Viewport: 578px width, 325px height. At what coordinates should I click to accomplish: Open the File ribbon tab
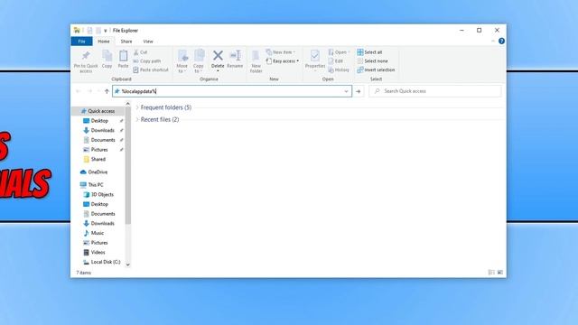tap(82, 42)
